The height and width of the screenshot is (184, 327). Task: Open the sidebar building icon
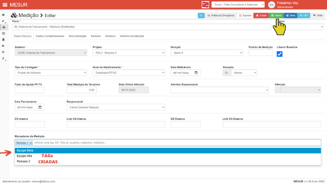coord(3,39)
